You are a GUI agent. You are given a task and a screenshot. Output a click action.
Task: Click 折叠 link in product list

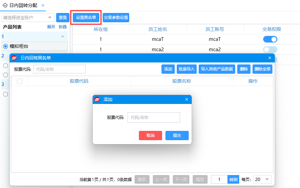pos(63,27)
